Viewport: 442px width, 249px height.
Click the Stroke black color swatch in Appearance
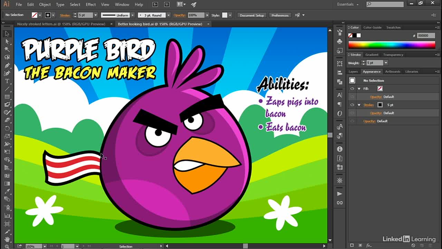click(380, 105)
